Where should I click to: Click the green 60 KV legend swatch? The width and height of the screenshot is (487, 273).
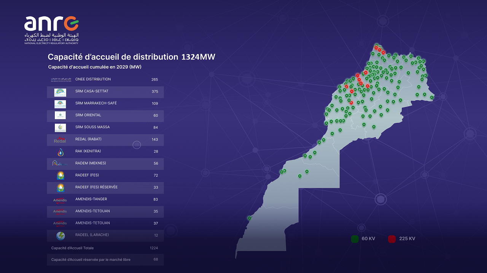click(x=355, y=239)
